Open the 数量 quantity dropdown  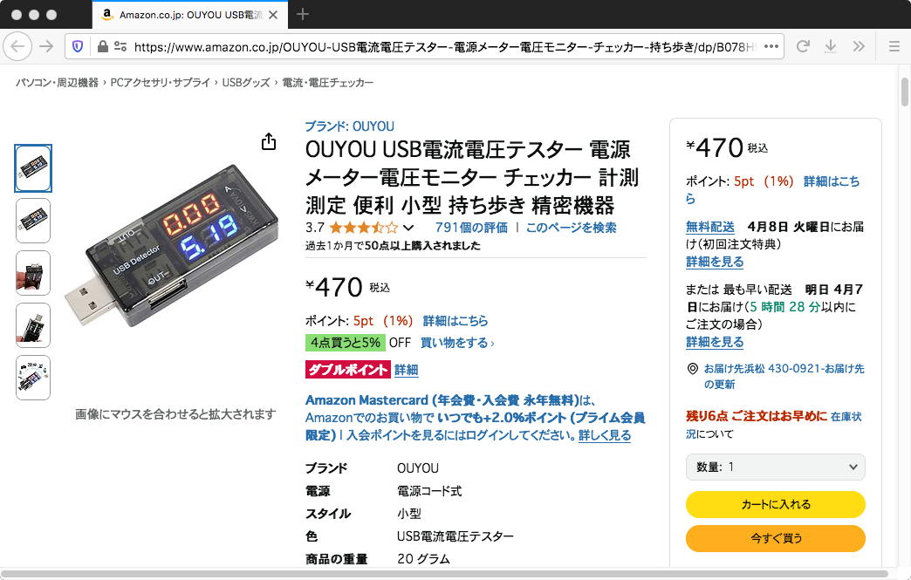[775, 467]
